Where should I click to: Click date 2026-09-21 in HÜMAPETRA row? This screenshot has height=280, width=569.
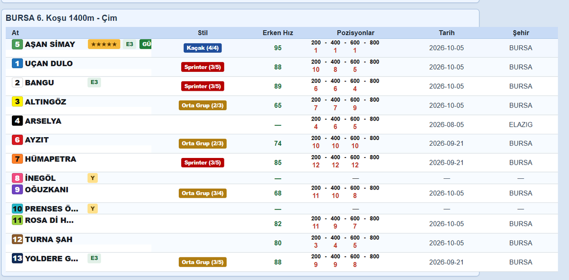(447, 163)
